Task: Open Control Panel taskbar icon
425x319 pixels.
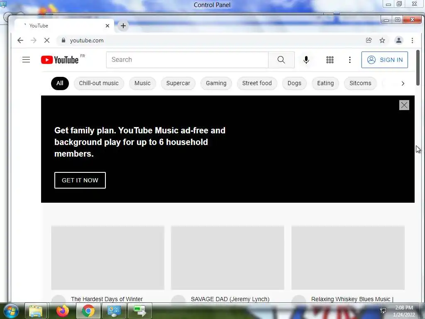Action: point(114,311)
